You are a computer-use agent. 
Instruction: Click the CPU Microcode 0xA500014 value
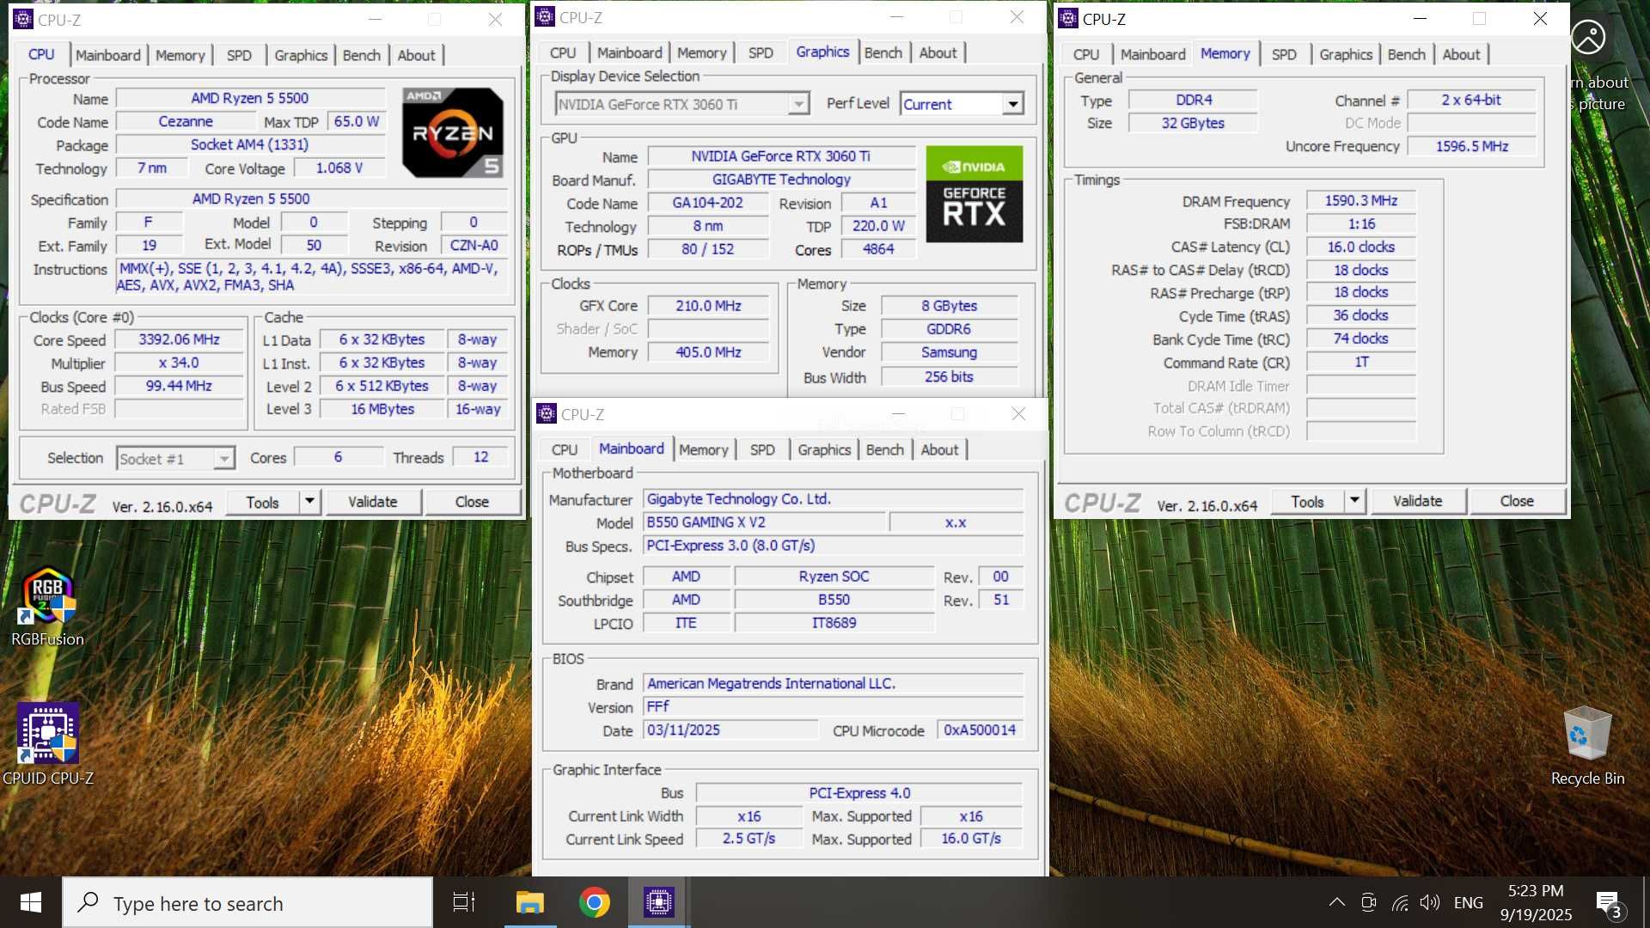[980, 730]
